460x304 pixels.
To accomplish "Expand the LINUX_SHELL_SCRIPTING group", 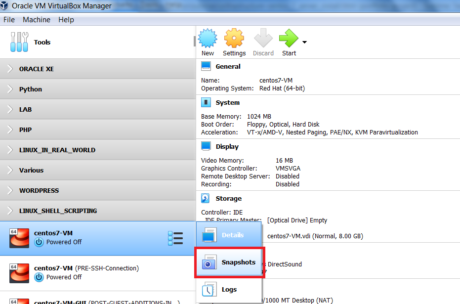I will coord(10,211).
